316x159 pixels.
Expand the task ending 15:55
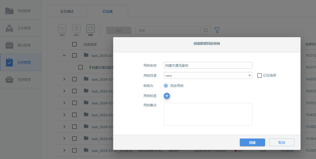pos(64,103)
